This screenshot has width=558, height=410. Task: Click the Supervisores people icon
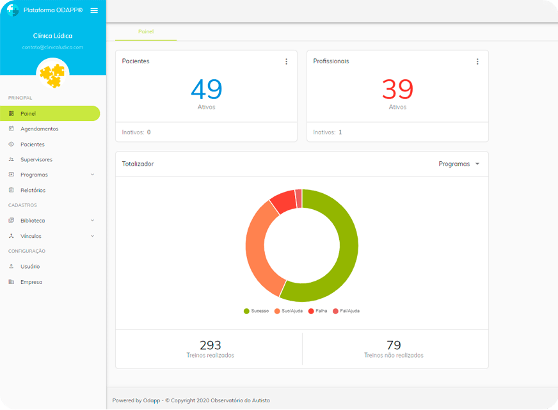tap(12, 159)
